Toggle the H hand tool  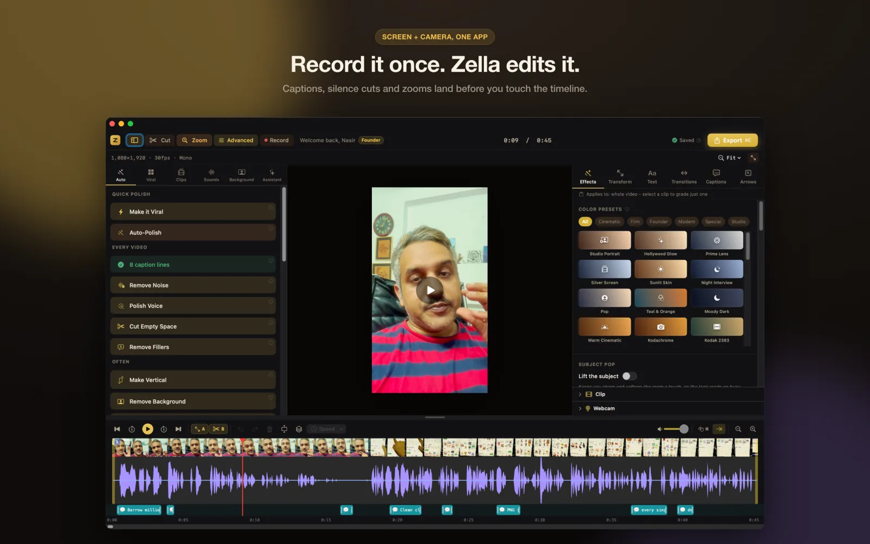(703, 429)
